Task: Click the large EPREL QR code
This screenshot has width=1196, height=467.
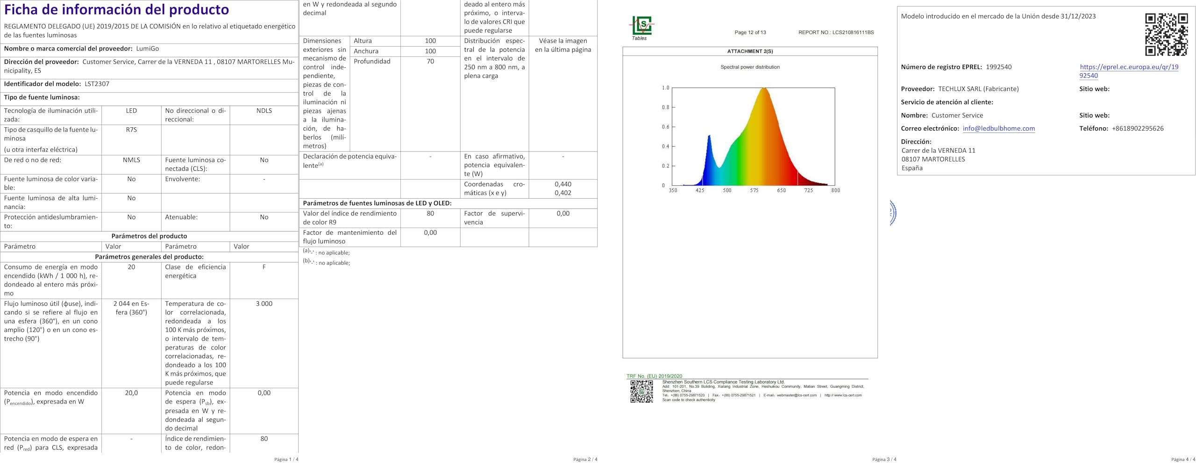Action: pyautogui.click(x=1166, y=35)
